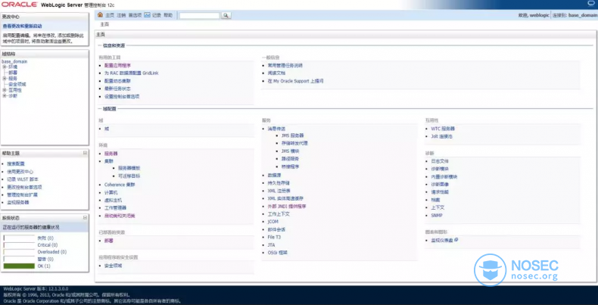Open the 首选项 menu in toolbar
Screen dimensions: 598x305
pyautogui.click(x=135, y=15)
